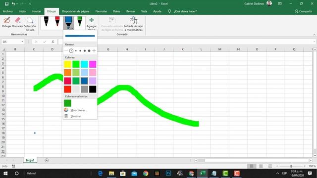The width and height of the screenshot is (317, 178).
Task: Select the third pen thickness dot
Action: point(80,50)
